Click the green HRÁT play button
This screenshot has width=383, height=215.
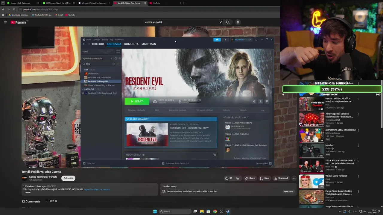[137, 102]
